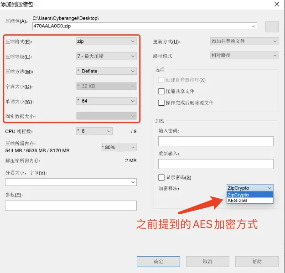Open the update mode "添加并替换文件" dropdown
Screen dimensions: 285x273
point(244,41)
